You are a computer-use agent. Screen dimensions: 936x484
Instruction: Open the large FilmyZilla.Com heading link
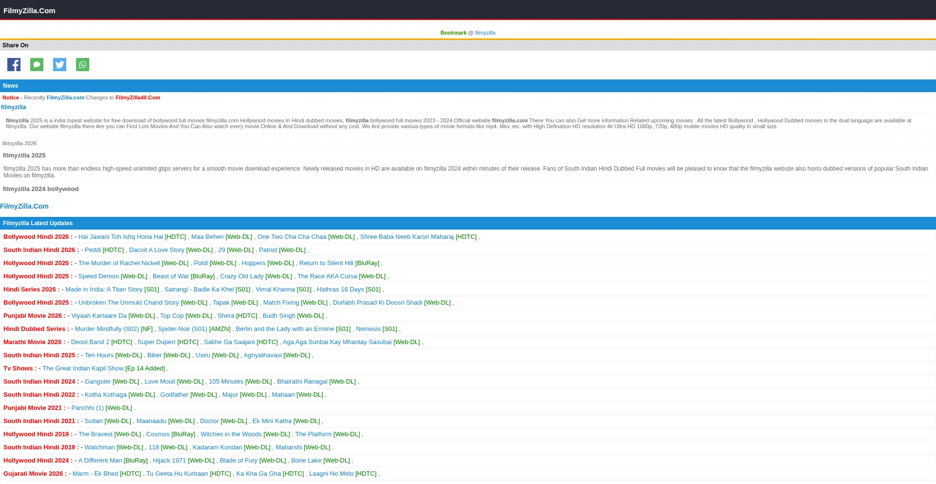click(x=24, y=207)
